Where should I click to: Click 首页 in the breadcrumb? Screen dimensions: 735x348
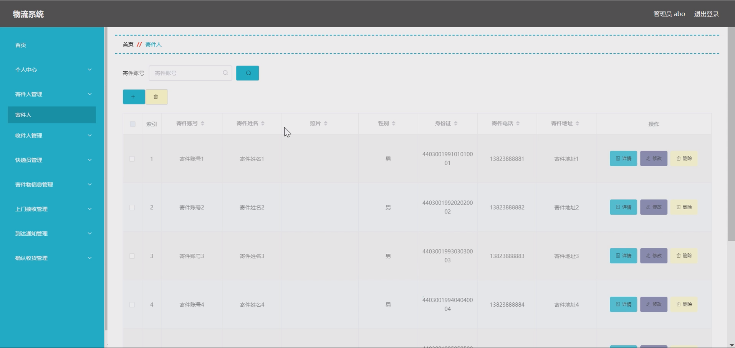click(128, 44)
